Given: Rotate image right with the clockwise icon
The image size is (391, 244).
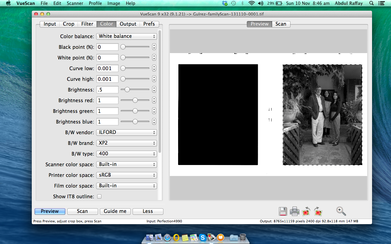Looking at the screenshot, I should coord(318,211).
